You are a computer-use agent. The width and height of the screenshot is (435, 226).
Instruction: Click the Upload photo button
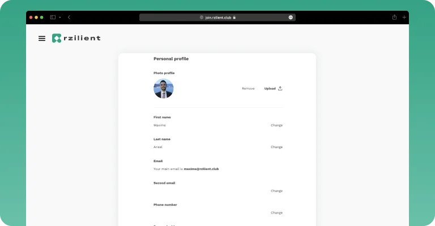[273, 89]
